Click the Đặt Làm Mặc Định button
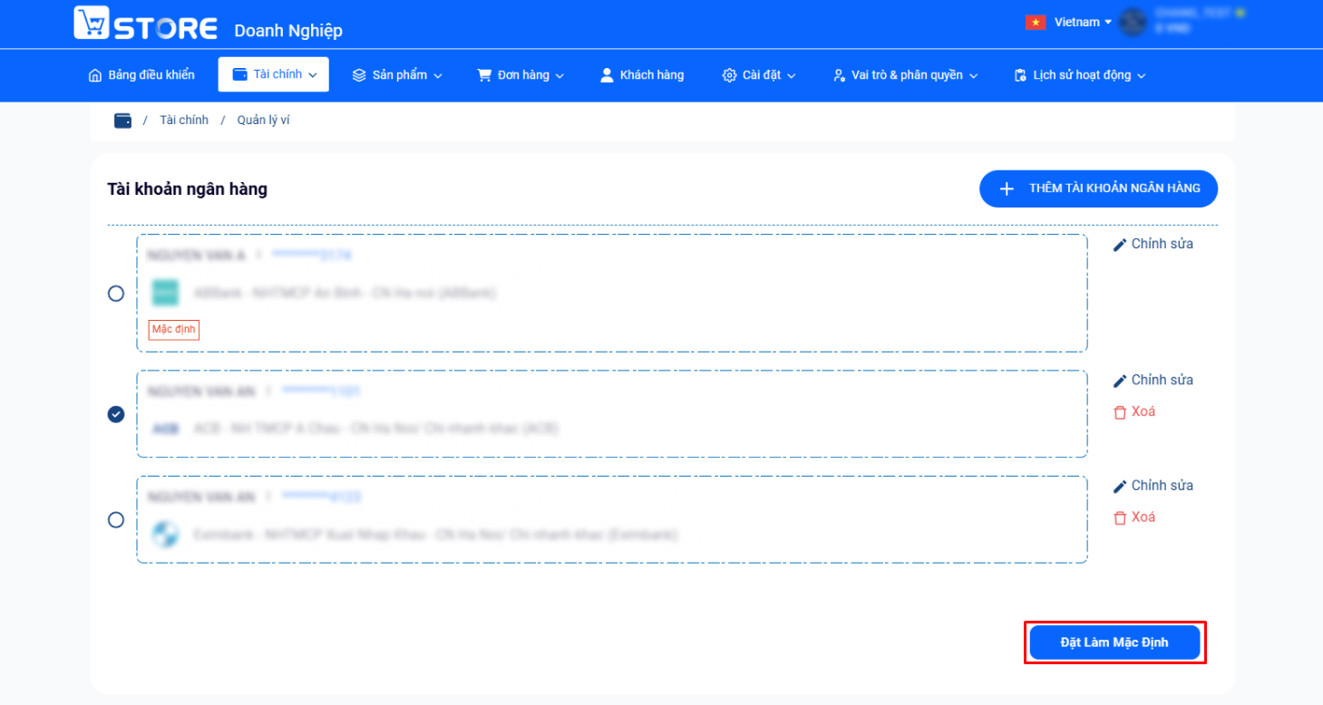 (1115, 642)
